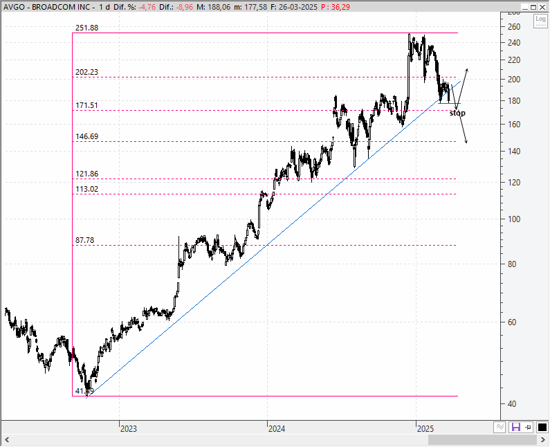Click the AVGO - BROADCOM INC title
This screenshot has height=447, width=550.
point(47,7)
